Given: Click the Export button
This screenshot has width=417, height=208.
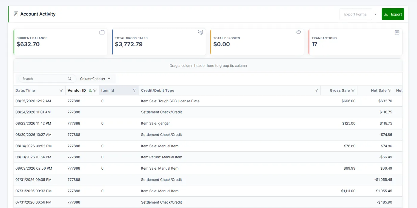Looking at the screenshot, I should coord(393,14).
